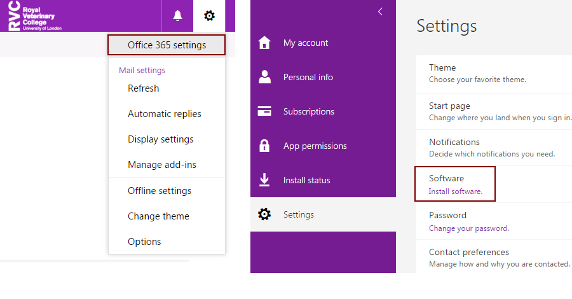Open Install status in sidebar
This screenshot has width=572, height=299.
(x=307, y=180)
